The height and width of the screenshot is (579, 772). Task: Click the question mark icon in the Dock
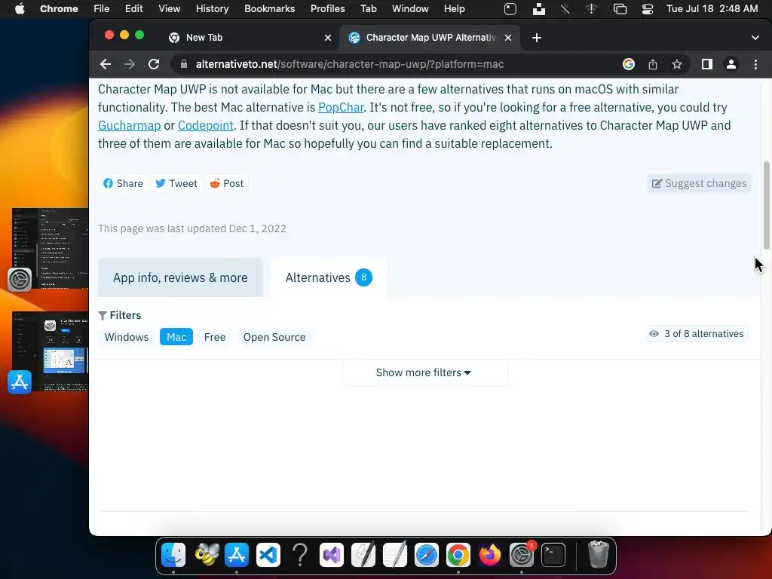(300, 555)
